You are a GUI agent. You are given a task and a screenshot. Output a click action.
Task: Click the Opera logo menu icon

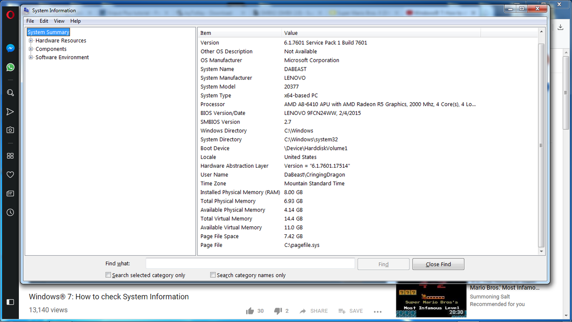coord(10,15)
